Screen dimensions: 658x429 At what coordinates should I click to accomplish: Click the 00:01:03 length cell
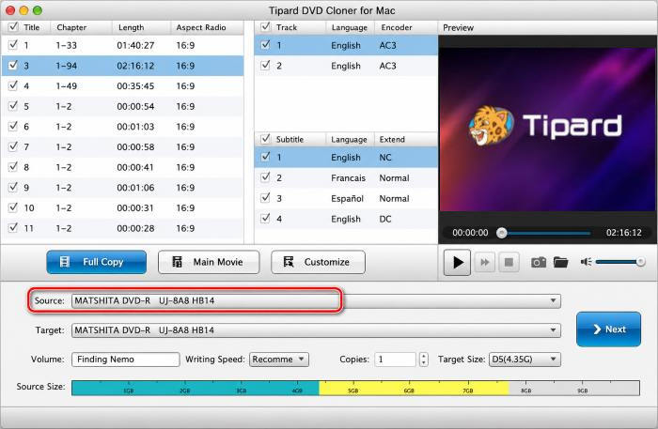135,127
